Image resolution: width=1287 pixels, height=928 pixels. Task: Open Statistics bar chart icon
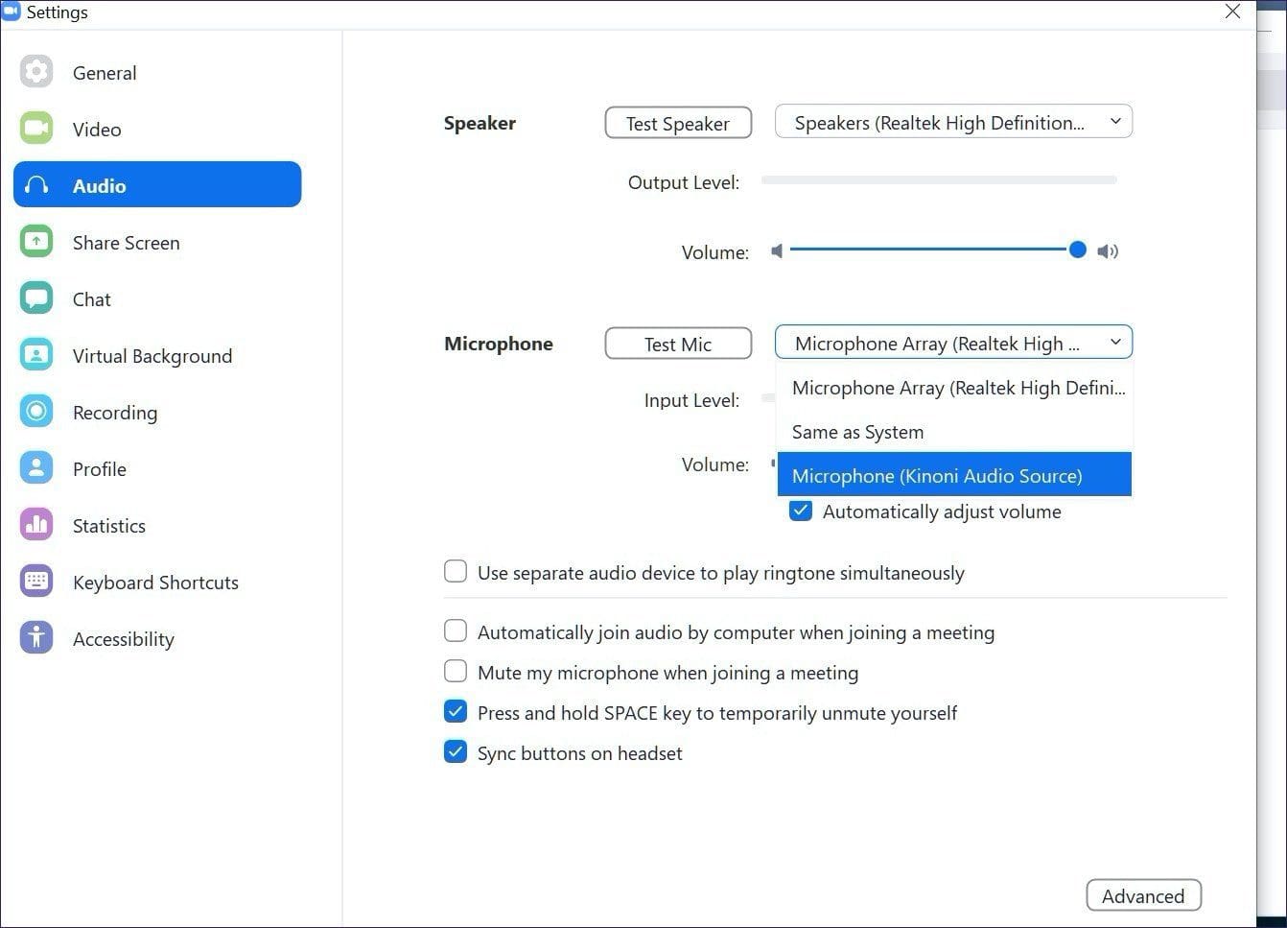[36, 525]
